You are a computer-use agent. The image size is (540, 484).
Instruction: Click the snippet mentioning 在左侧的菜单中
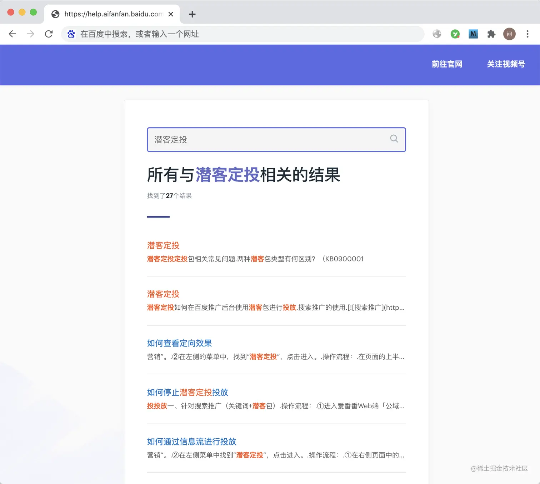(x=276, y=357)
